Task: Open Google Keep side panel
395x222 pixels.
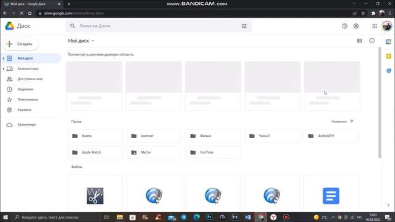Action: [x=388, y=56]
